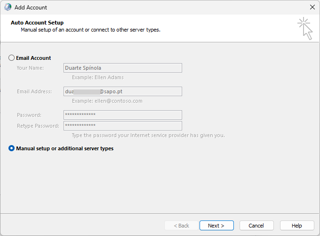Click the Retype Password field
The image size is (320, 236).
(x=122, y=126)
